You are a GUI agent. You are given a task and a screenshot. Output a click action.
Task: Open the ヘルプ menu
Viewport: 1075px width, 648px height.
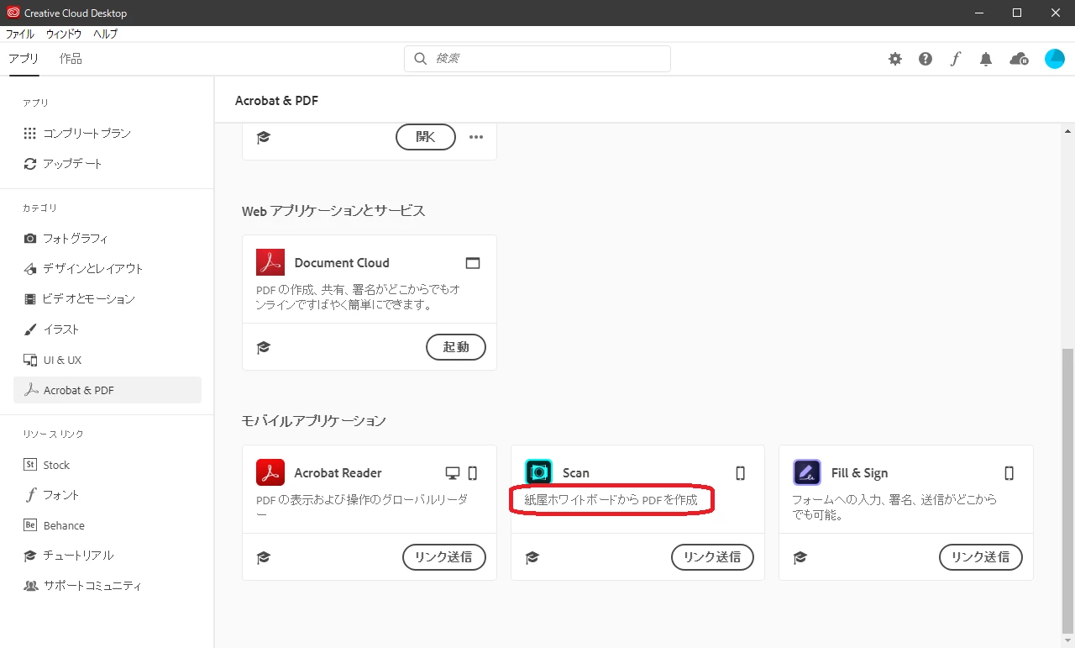105,34
